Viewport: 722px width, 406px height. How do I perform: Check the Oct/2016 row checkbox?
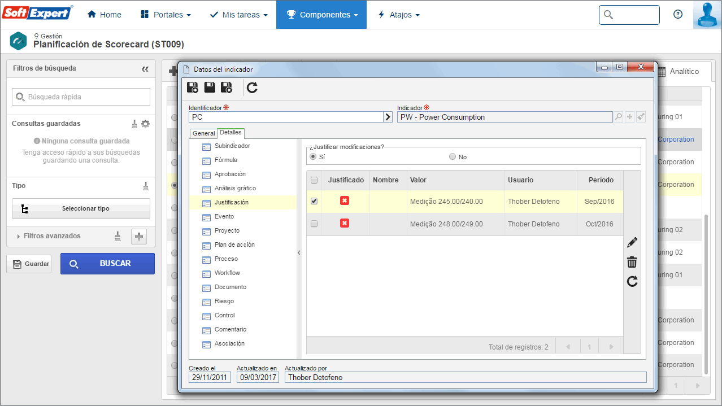(x=314, y=224)
